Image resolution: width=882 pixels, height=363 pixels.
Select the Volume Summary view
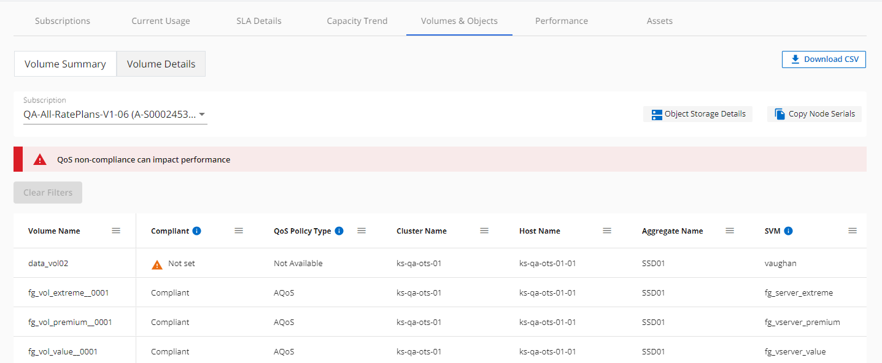coord(65,64)
